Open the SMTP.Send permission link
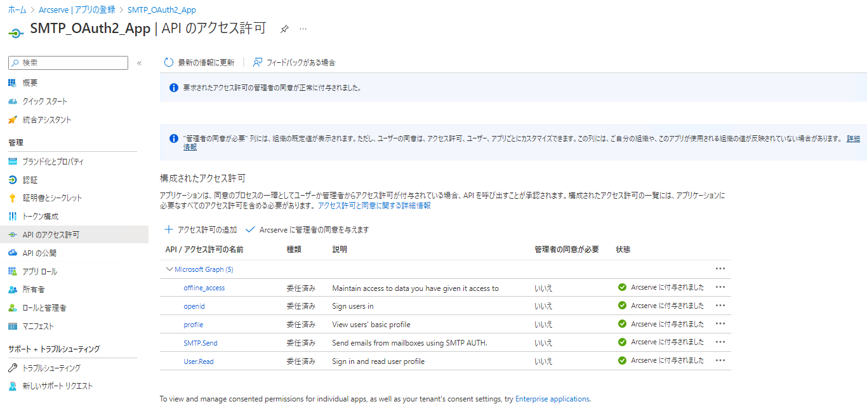 pyautogui.click(x=201, y=343)
